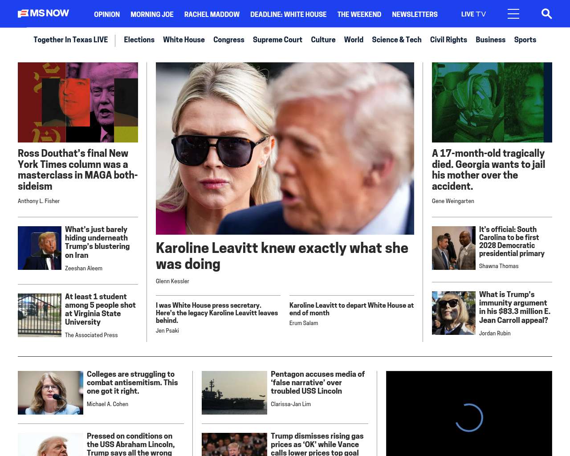Visit The Weekend show page
Viewport: 570px width, 456px height.
tap(359, 14)
